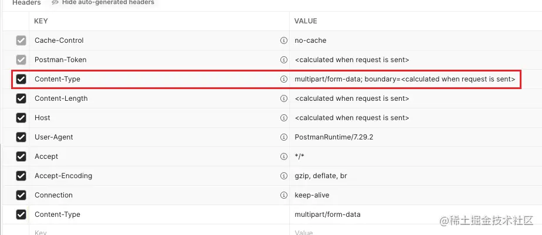Click info icon in Connection row
The height and width of the screenshot is (235, 542).
283,195
